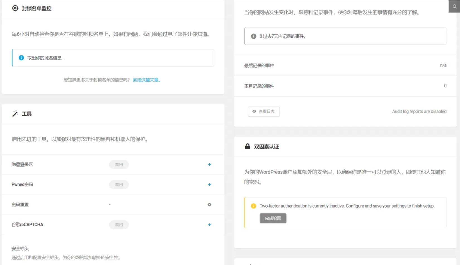
Task: Expand the 隐藏登录区 row with plus
Action: 209,164
